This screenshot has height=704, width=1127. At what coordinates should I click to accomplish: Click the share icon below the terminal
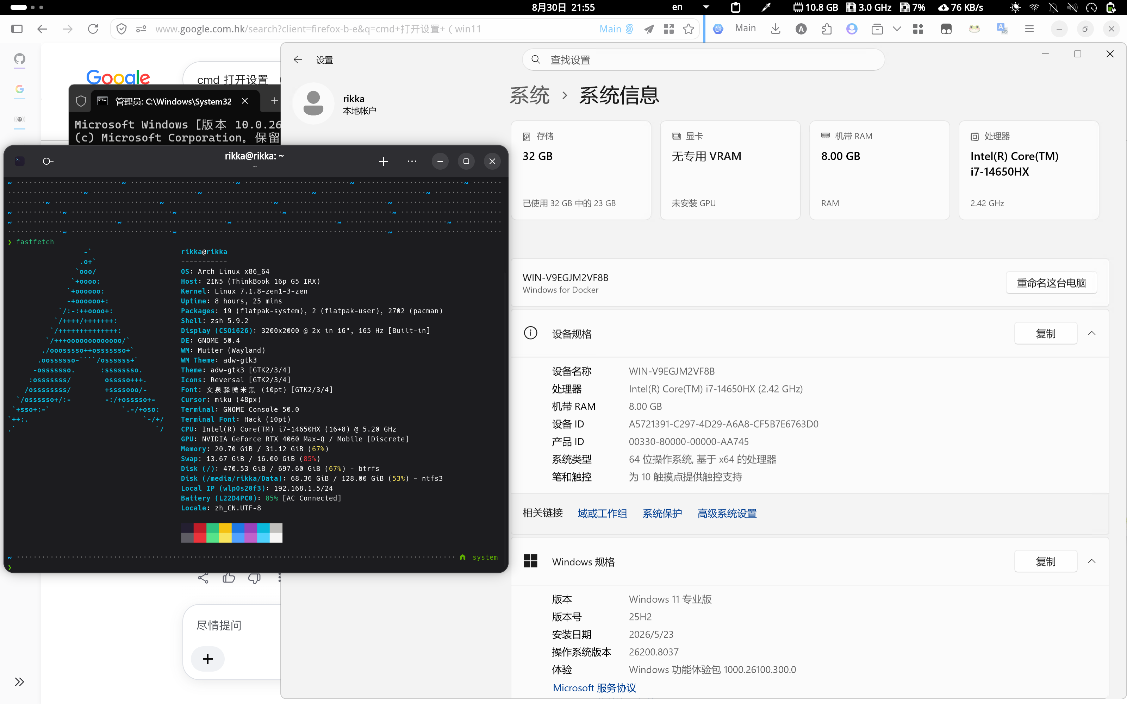pyautogui.click(x=203, y=578)
